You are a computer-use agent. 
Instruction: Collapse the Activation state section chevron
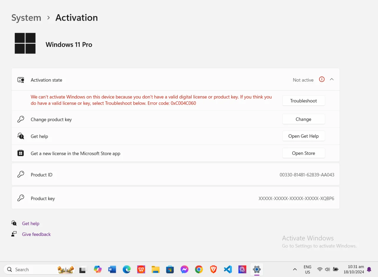pyautogui.click(x=332, y=80)
